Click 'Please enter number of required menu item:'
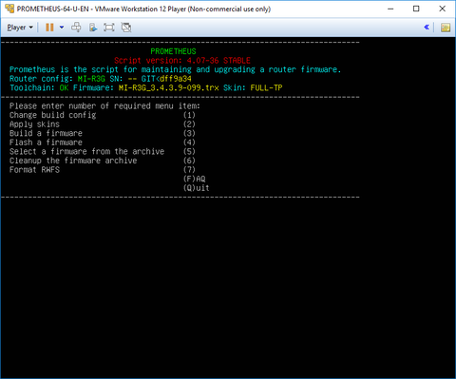 coord(104,106)
